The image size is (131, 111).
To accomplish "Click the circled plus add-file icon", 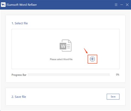I will [x=92, y=59].
